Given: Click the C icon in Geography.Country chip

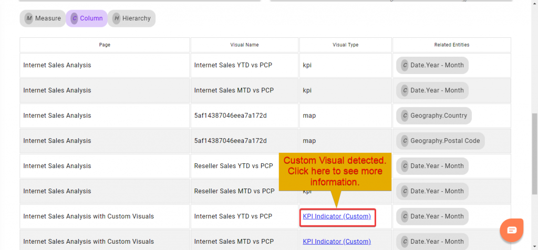Looking at the screenshot, I should [x=405, y=116].
